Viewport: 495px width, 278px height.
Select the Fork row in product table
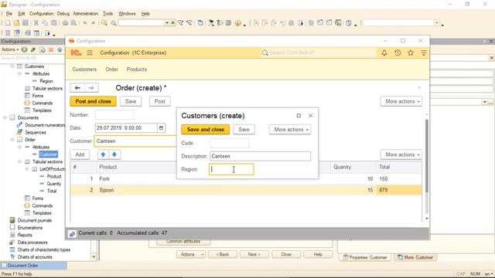(246, 178)
